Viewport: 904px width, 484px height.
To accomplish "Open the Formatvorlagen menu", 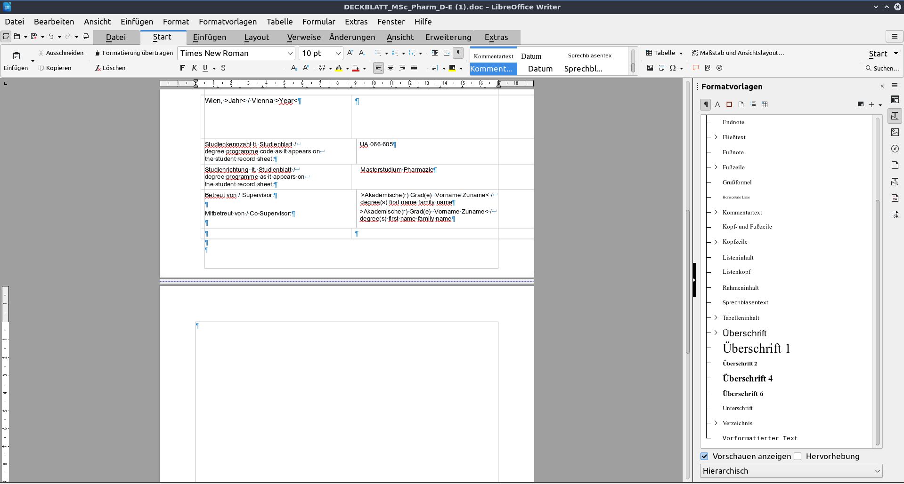I will (228, 22).
